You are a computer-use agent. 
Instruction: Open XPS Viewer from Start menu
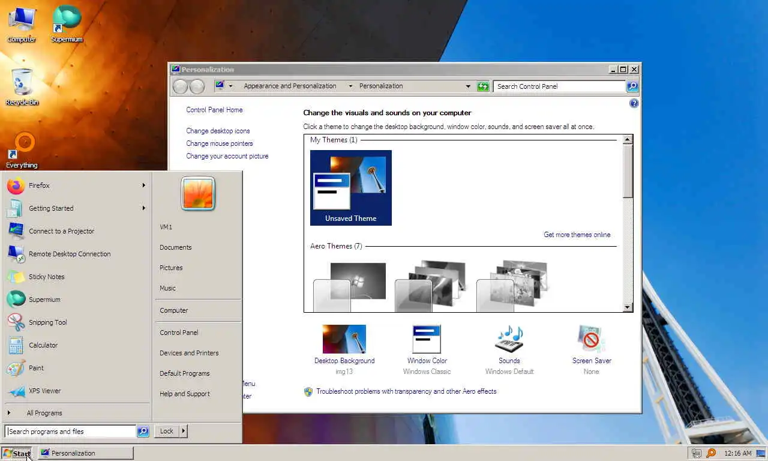pos(76,391)
